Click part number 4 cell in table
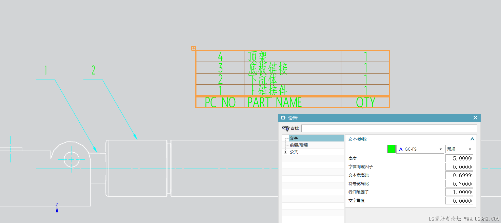The width and height of the screenshot is (501, 223). point(220,56)
